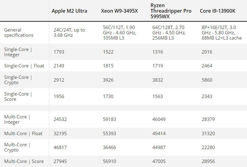Select the 59183 multi-core integer value

[110, 119]
